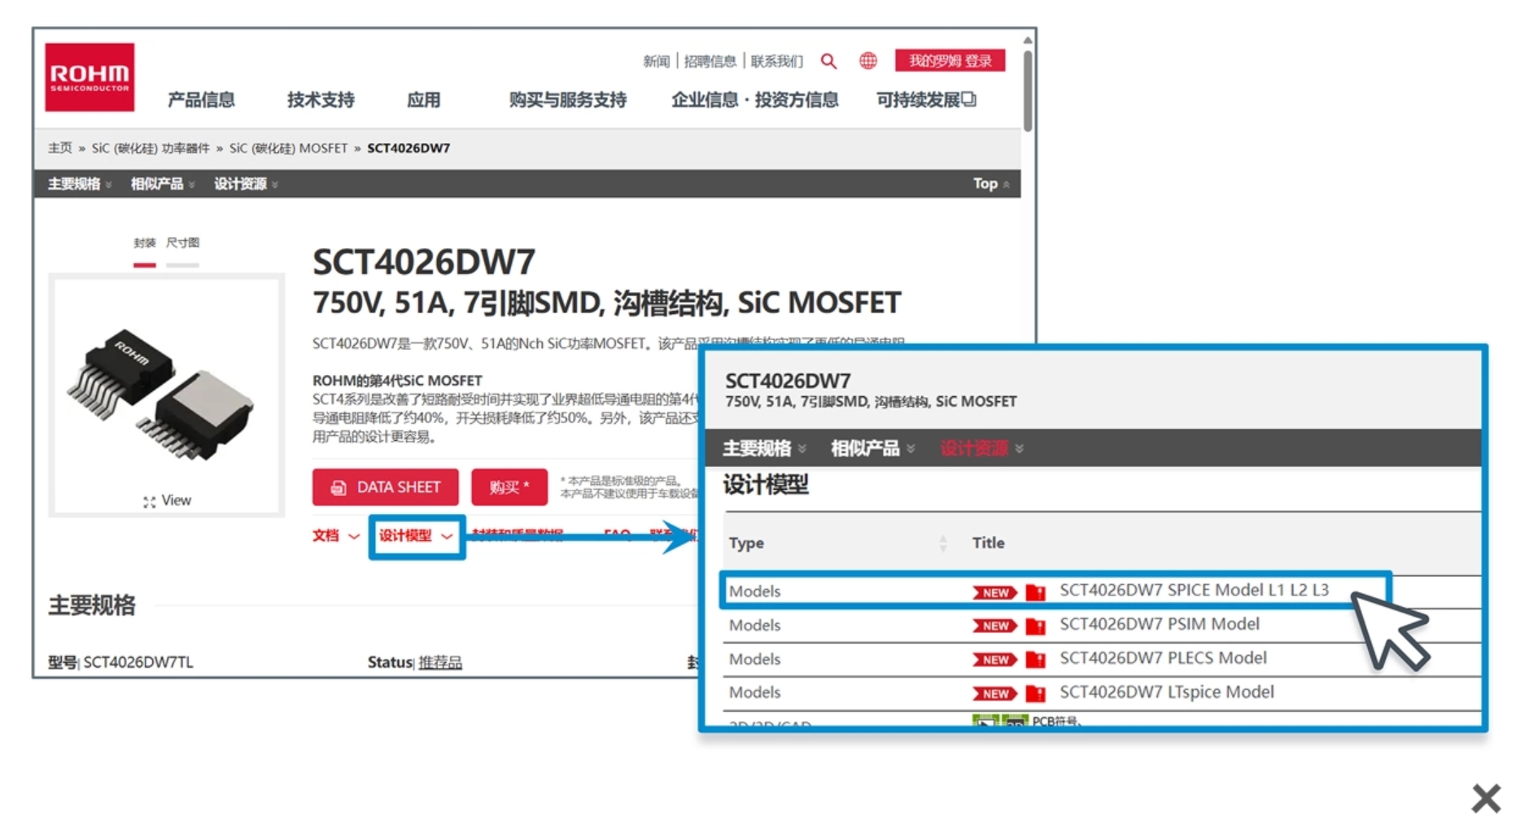Open SCT4026DW7 SPICE Model L1 L2 L3
This screenshot has width=1516, height=829.
[x=1194, y=591]
